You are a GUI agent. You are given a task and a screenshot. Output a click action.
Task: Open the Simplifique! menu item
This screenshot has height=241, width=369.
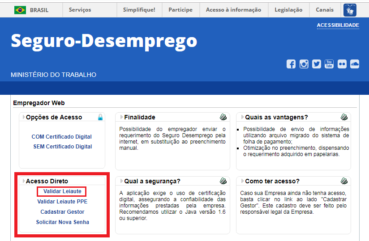point(139,10)
